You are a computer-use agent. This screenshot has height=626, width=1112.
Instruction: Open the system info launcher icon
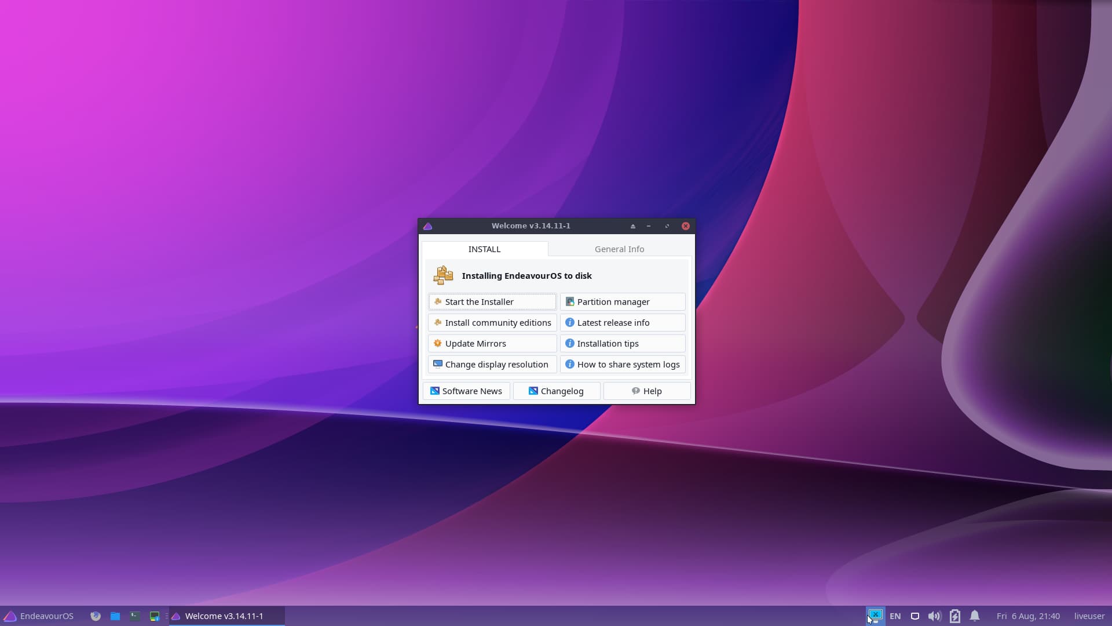click(155, 616)
